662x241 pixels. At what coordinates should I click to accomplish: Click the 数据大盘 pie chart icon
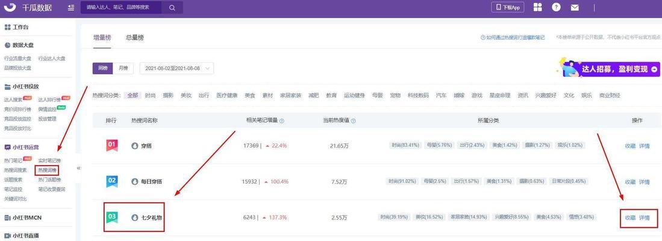[x=7, y=45]
